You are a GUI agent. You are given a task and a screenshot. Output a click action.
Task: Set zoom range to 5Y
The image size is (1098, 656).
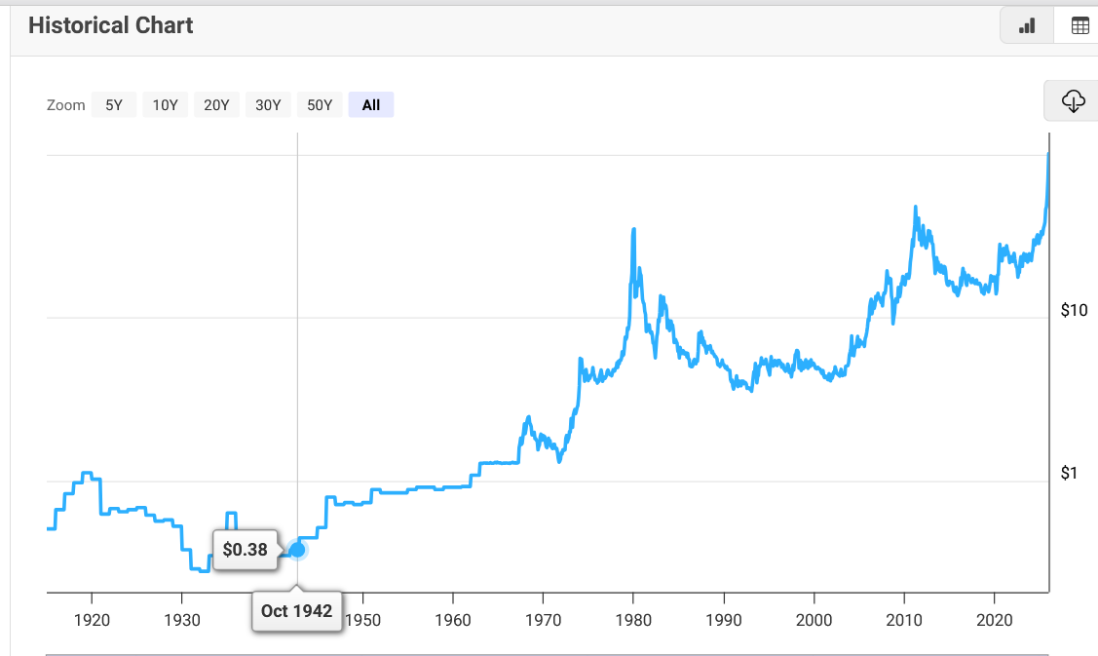click(114, 105)
